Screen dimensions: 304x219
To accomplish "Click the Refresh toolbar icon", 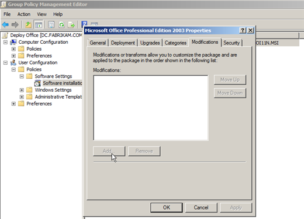I will [x=61, y=25].
